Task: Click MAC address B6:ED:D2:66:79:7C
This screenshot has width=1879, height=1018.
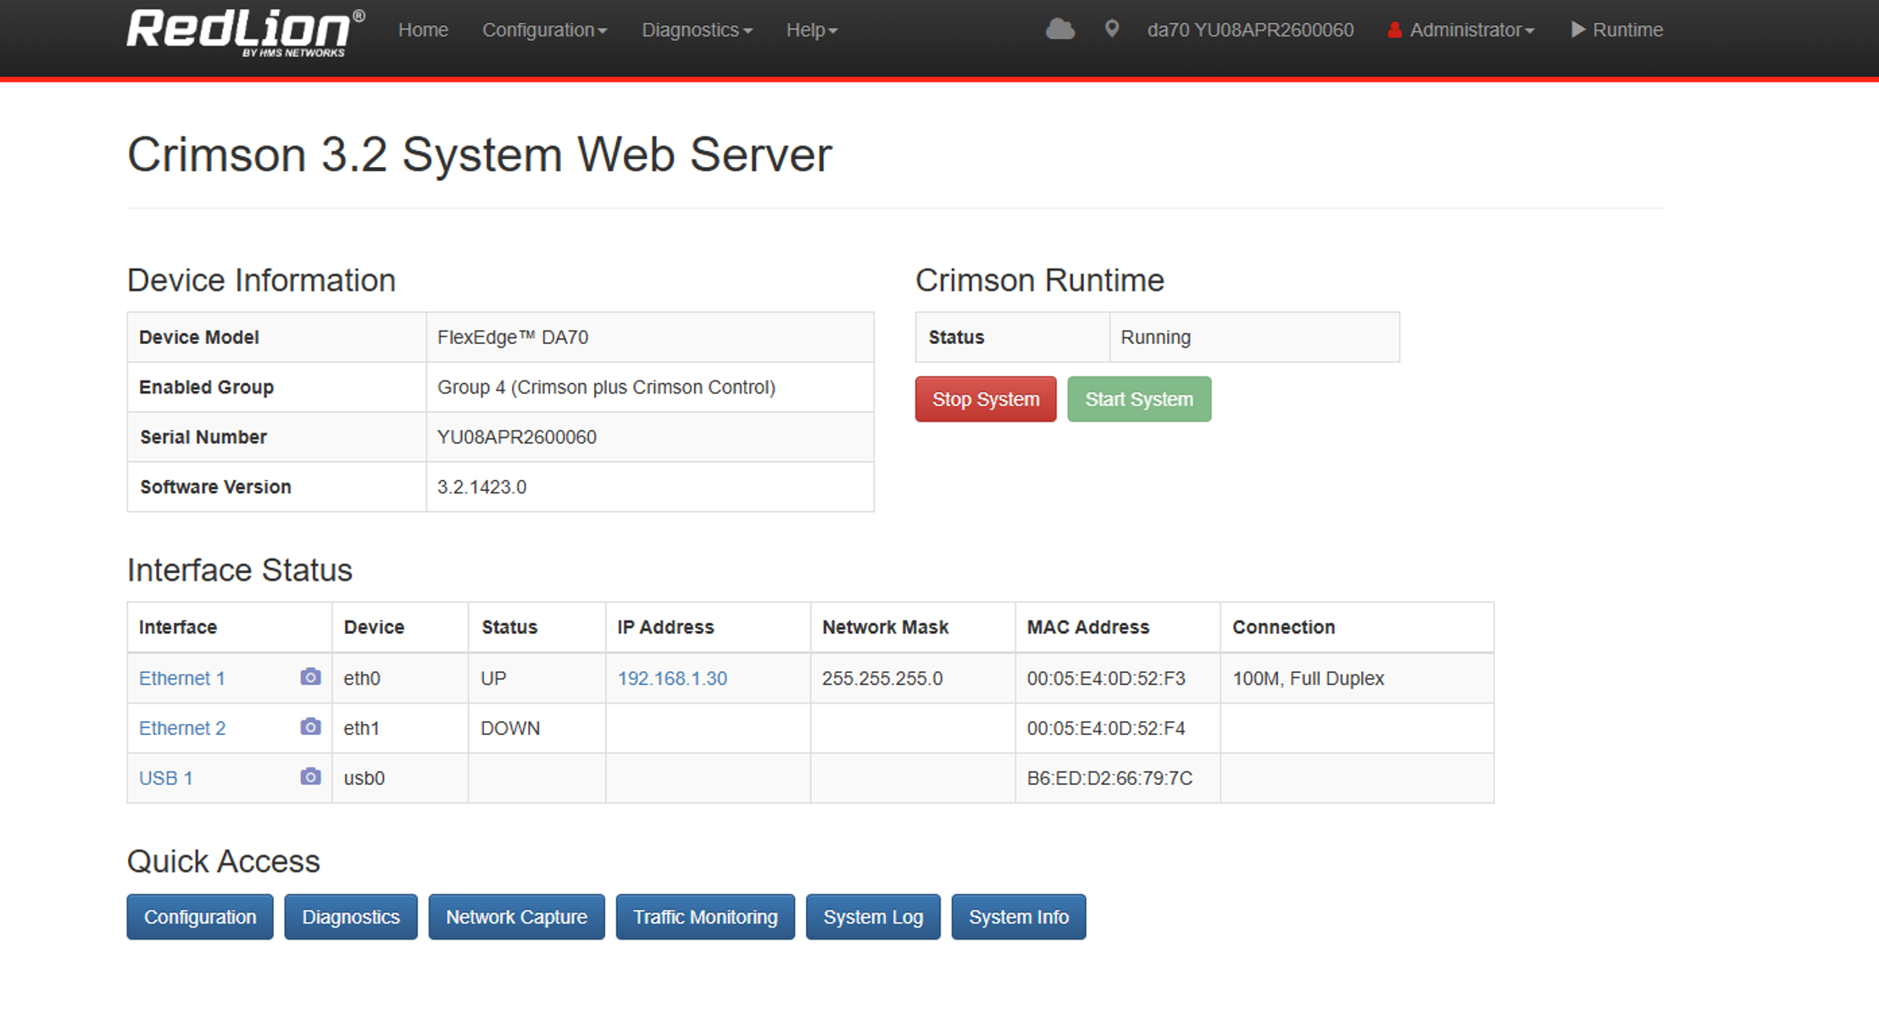Action: (x=1109, y=778)
